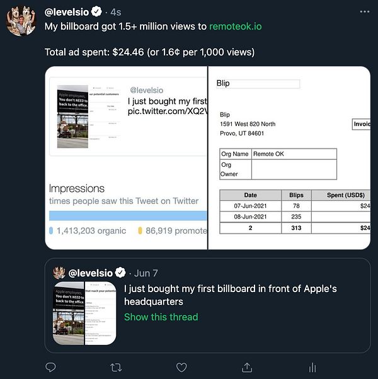The width and height of the screenshot is (378, 379).
Task: Like the tweet with the heart icon
Action: click(181, 367)
